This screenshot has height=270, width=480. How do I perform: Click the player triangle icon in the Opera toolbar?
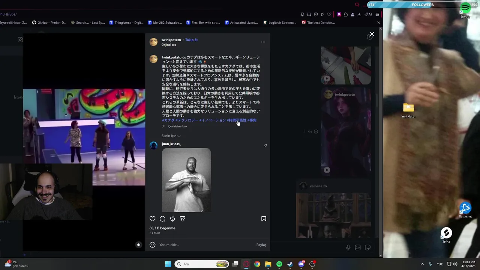[322, 14]
